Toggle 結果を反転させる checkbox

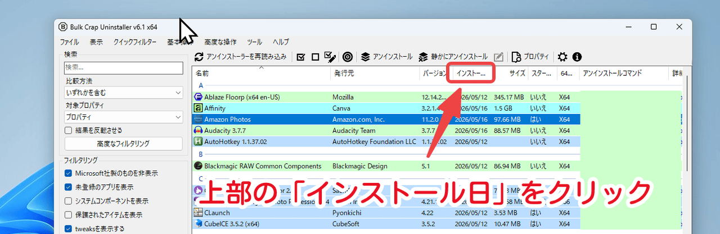pos(69,130)
